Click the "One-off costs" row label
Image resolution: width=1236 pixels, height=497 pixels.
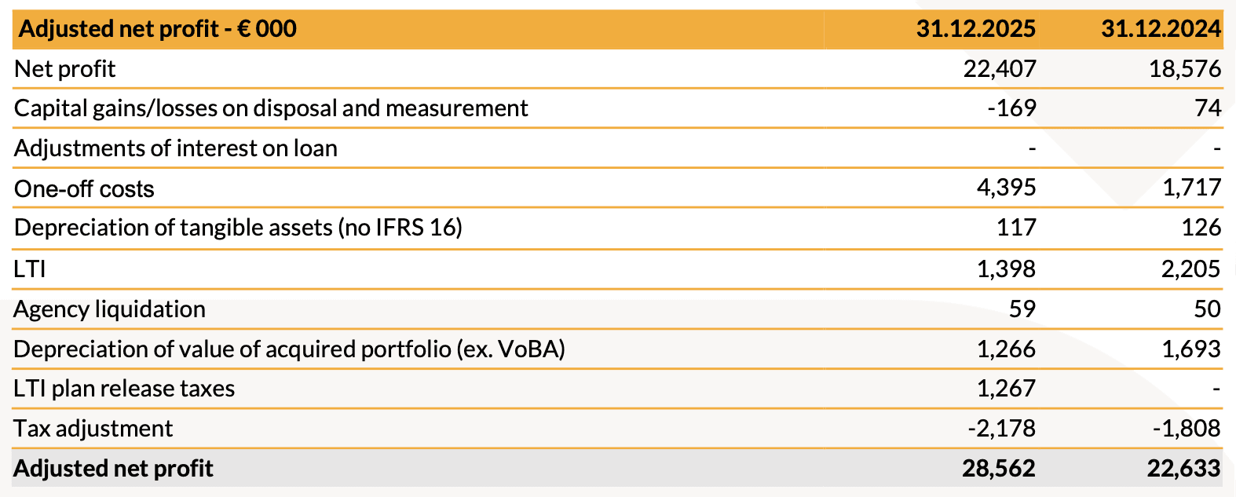[x=84, y=188]
